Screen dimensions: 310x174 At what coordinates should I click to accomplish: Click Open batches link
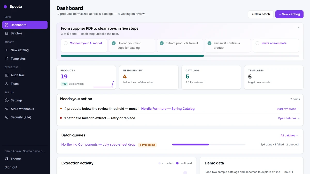(x=289, y=118)
